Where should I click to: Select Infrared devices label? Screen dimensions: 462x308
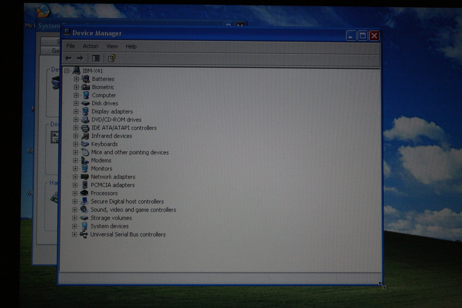(x=112, y=136)
